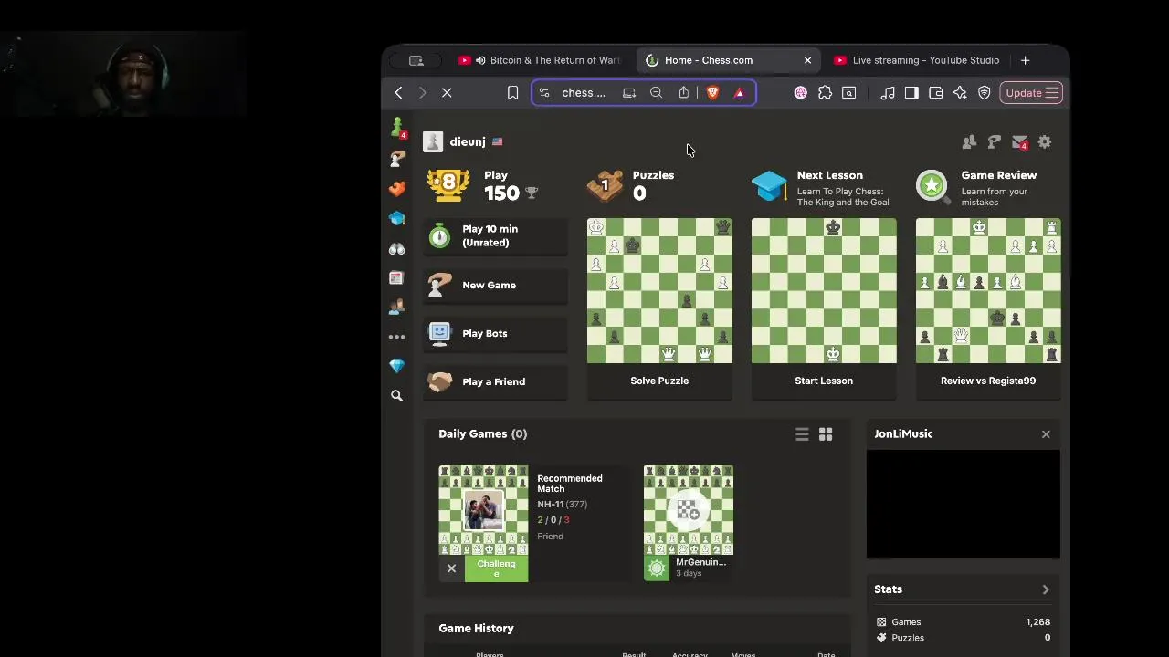This screenshot has width=1169, height=657.
Task: Click the browser Update button
Action: pyautogui.click(x=1031, y=92)
